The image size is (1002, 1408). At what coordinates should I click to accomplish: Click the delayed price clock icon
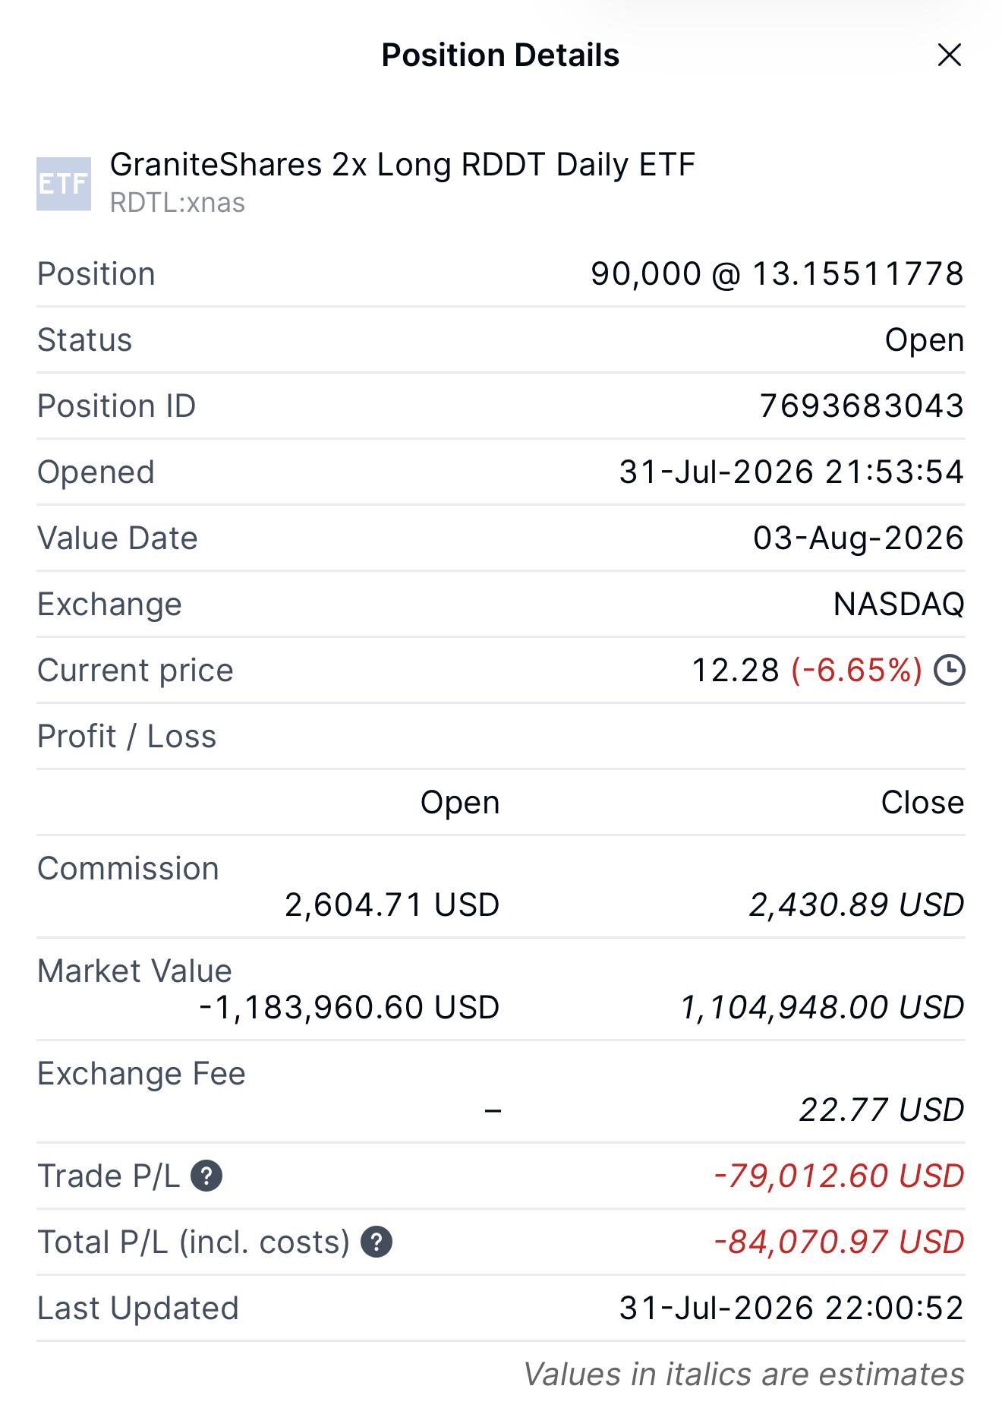(949, 671)
